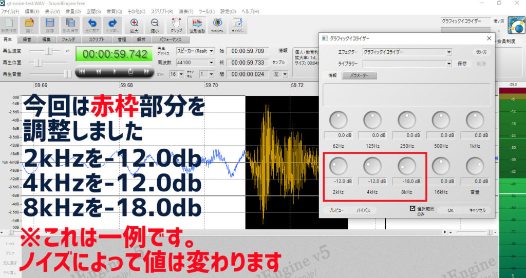The width and height of the screenshot is (526, 278).
Task: Toggle the loop playback control
Action: 130,71
